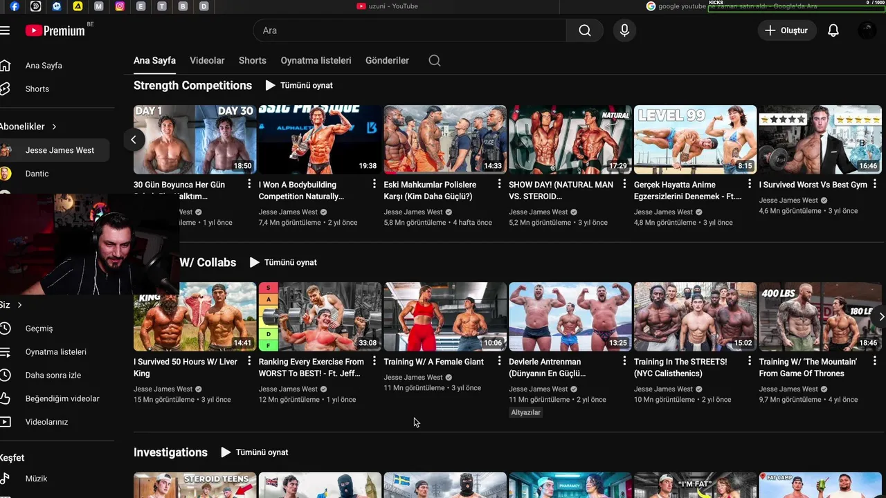The image size is (886, 498).
Task: Open I Won A Bodybuilding Competition thumbnail
Action: click(320, 140)
